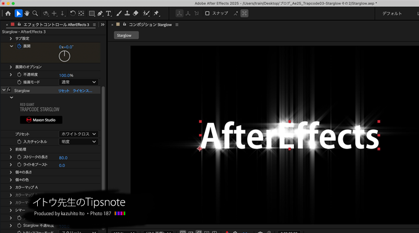Viewport: 419px width, 233px height.
Task: Expand the サブ設定 group
Action: point(11,38)
